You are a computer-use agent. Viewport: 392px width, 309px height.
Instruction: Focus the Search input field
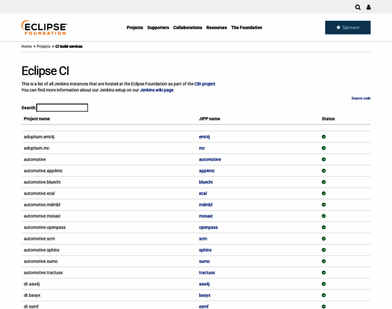point(62,108)
